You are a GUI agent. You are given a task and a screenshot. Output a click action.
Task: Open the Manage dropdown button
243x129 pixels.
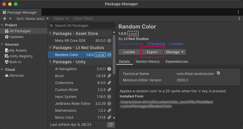pyautogui.click(x=175, y=52)
